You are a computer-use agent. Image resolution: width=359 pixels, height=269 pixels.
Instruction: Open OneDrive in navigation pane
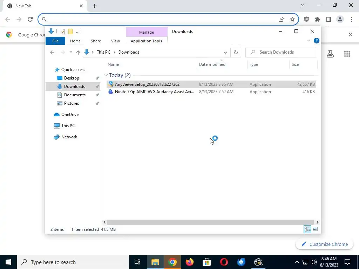[70, 115]
